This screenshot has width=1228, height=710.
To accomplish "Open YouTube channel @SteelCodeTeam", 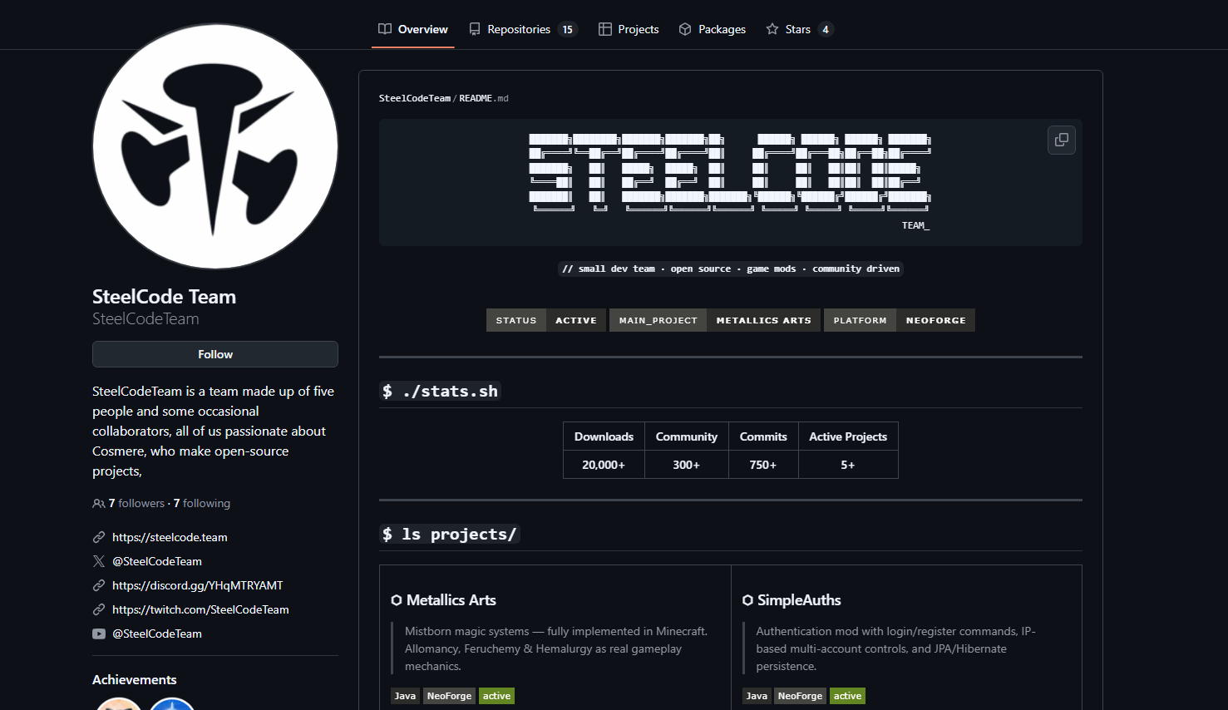I will tap(157, 634).
